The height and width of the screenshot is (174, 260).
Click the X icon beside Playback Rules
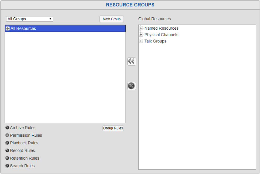coord(7,143)
